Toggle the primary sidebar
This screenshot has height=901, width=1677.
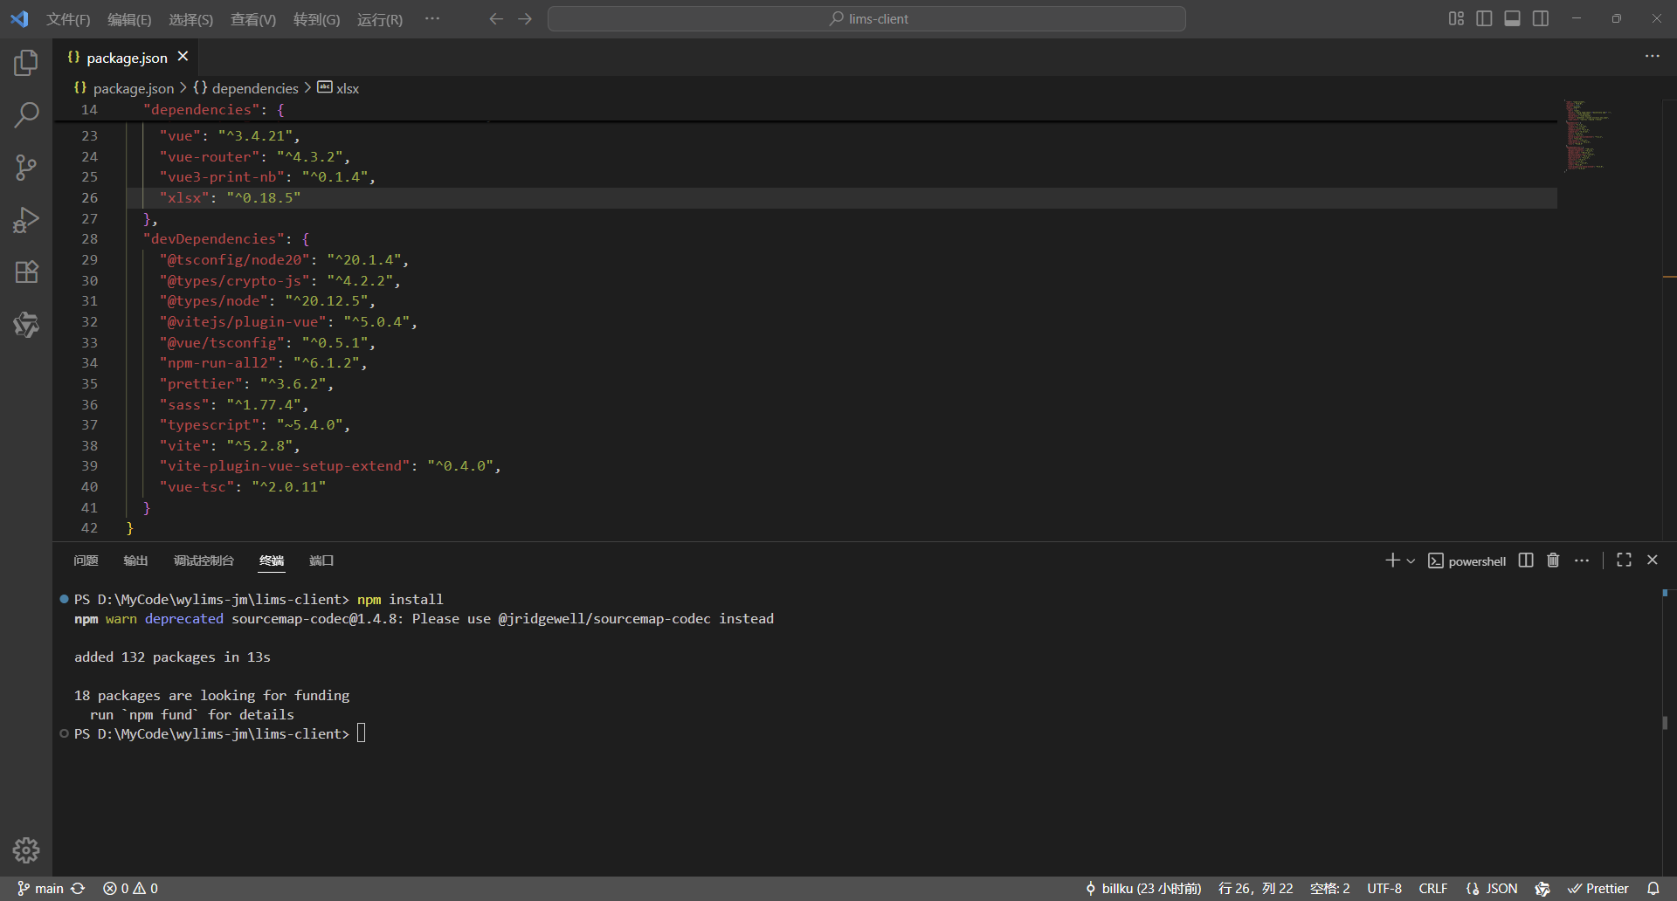(x=1484, y=17)
